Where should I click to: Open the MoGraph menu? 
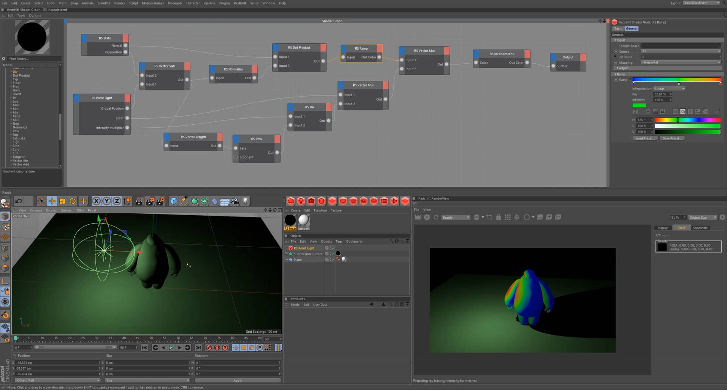(175, 3)
